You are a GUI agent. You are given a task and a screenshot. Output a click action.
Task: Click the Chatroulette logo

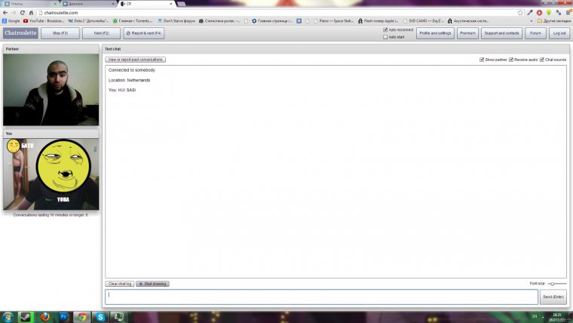click(20, 33)
